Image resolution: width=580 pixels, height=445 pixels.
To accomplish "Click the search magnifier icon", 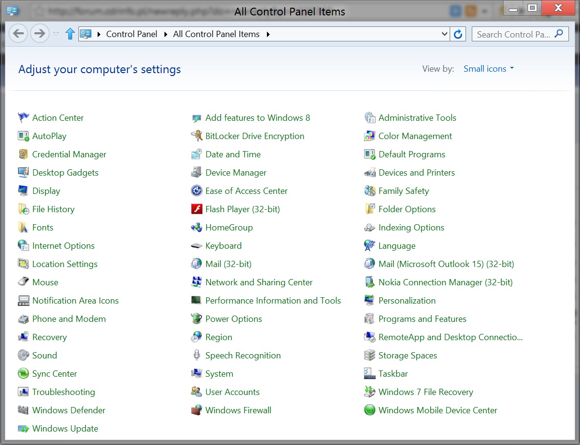I will click(x=559, y=34).
